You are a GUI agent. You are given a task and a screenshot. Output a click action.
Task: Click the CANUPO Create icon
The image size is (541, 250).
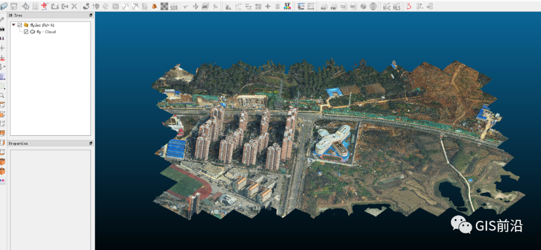point(301,6)
